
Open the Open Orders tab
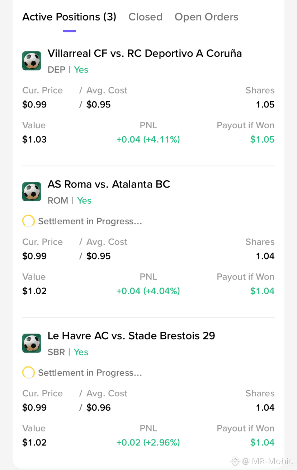point(206,17)
